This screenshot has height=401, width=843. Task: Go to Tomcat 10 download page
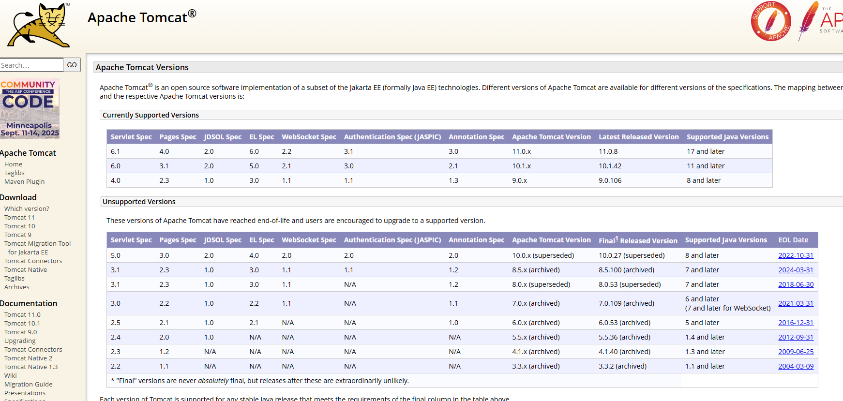[x=19, y=226]
